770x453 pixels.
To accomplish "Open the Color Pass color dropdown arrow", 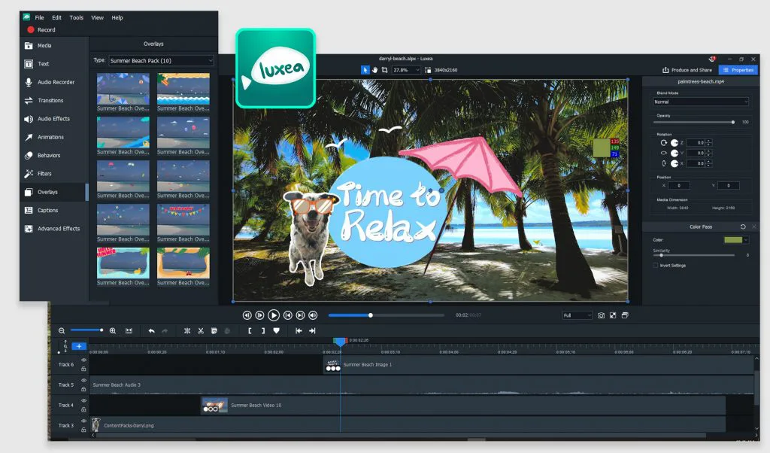I will click(746, 240).
